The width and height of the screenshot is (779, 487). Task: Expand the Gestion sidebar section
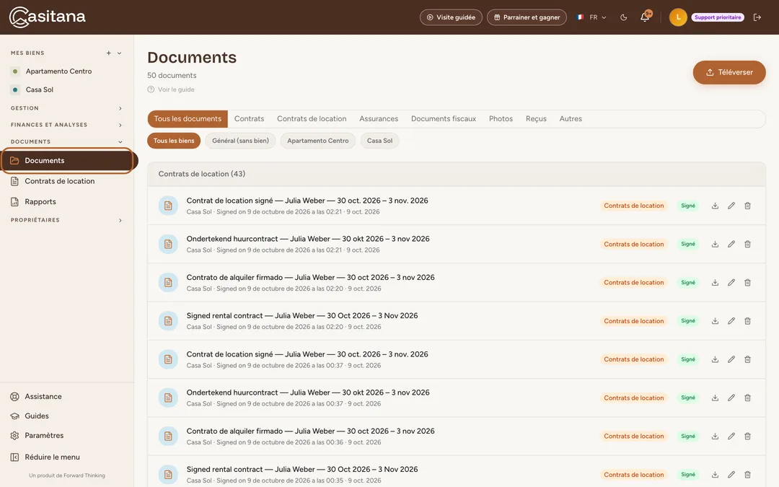66,108
